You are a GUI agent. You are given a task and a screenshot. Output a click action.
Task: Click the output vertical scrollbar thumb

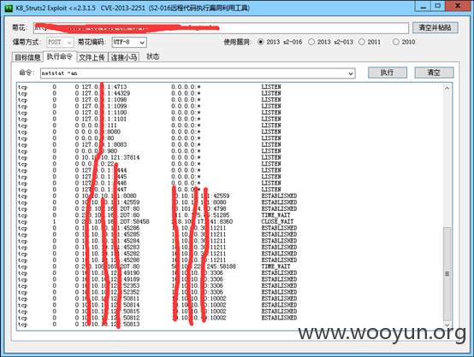pyautogui.click(x=447, y=274)
